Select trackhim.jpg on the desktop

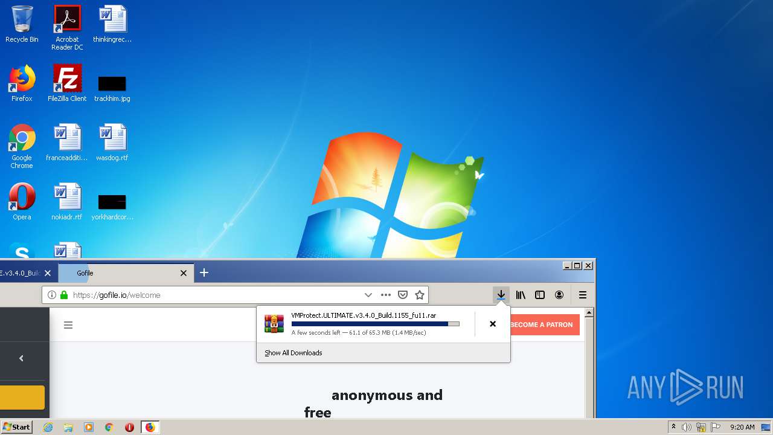pos(112,88)
